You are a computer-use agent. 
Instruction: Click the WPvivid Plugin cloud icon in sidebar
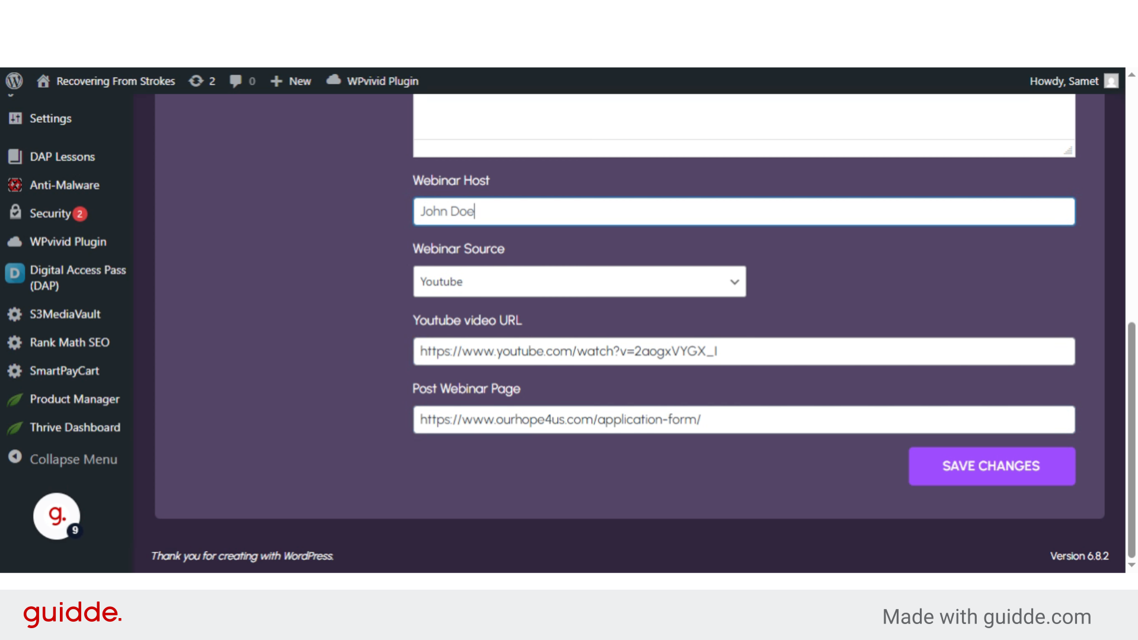[x=15, y=242]
